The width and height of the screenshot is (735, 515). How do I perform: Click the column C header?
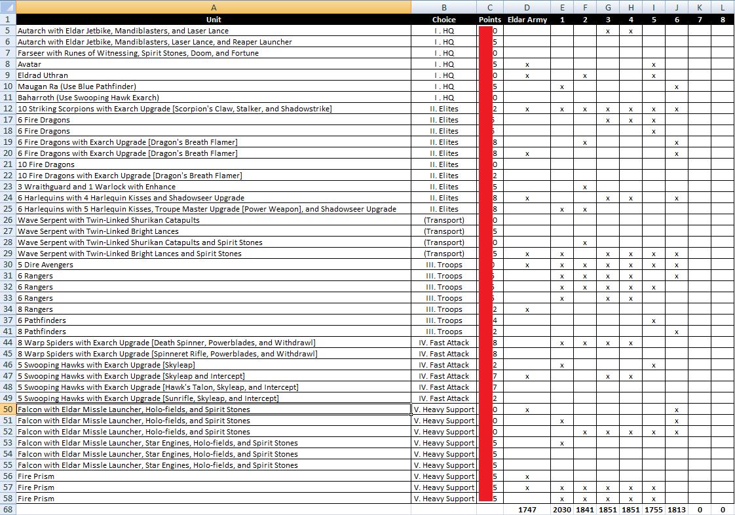490,7
